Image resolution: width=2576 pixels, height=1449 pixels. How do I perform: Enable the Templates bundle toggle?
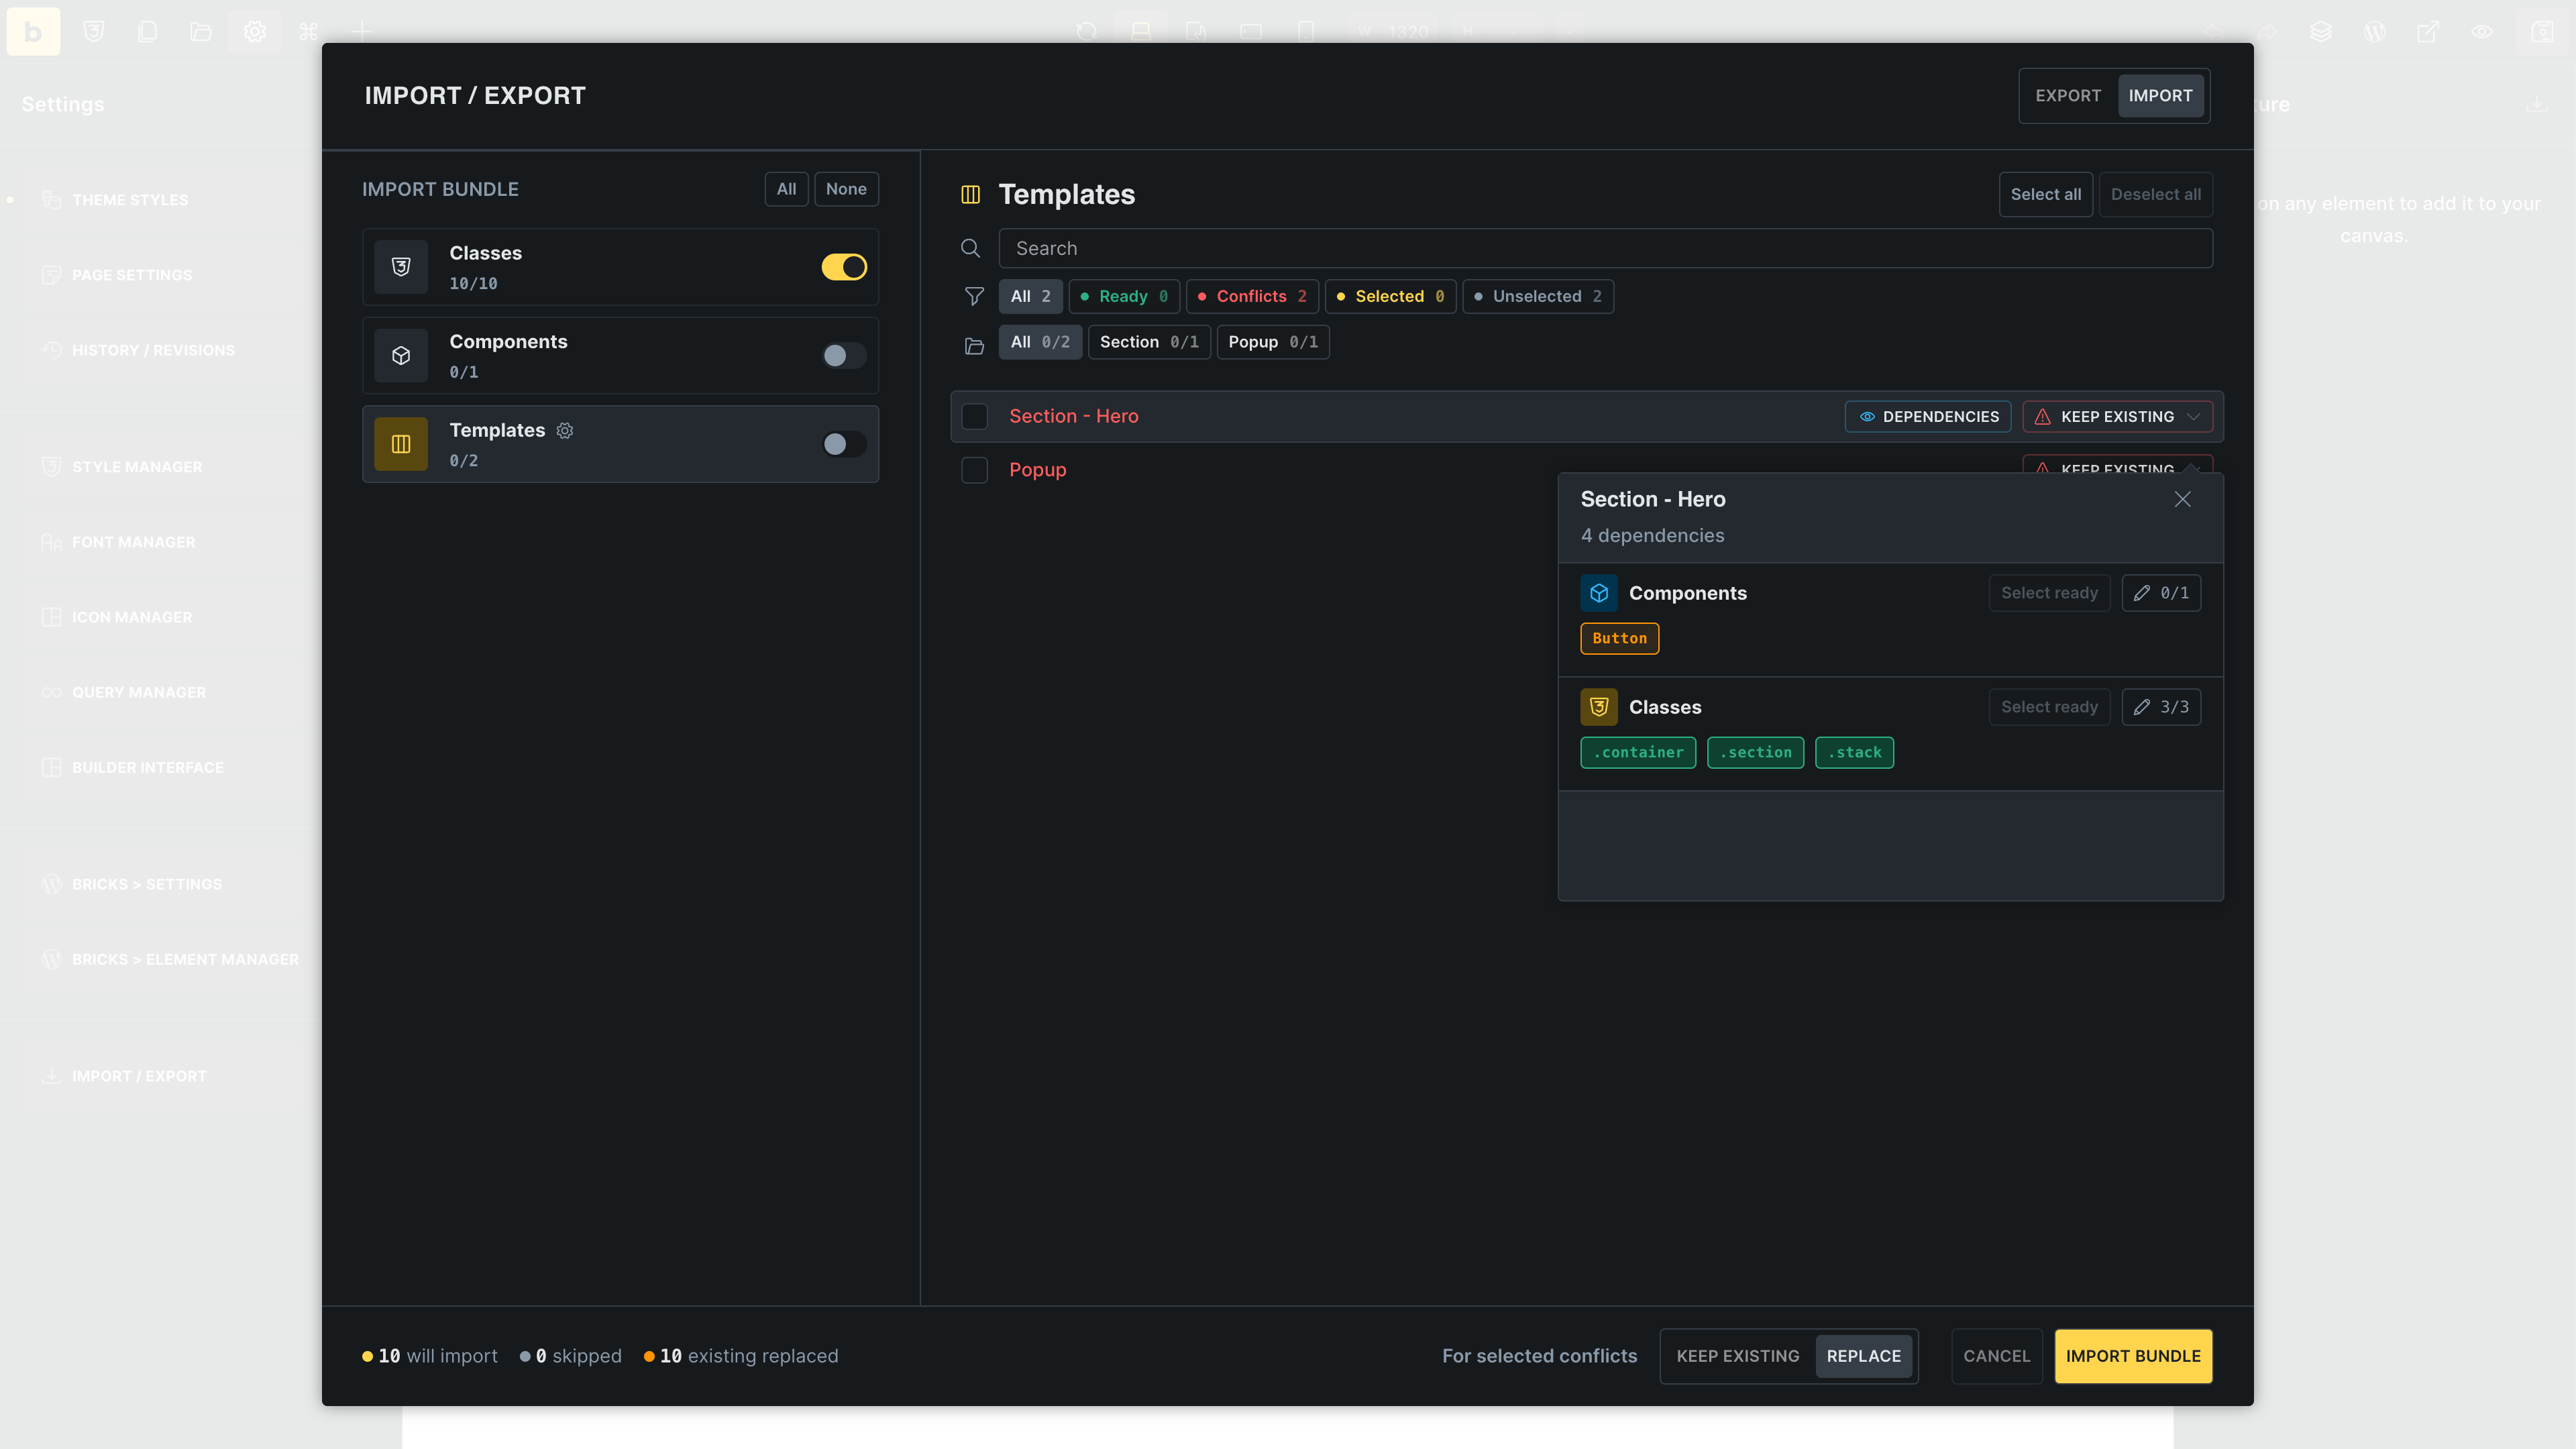click(844, 444)
